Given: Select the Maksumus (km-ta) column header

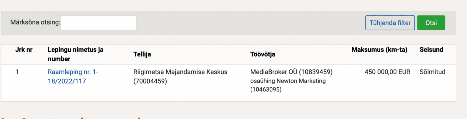Looking at the screenshot, I should click(379, 50).
